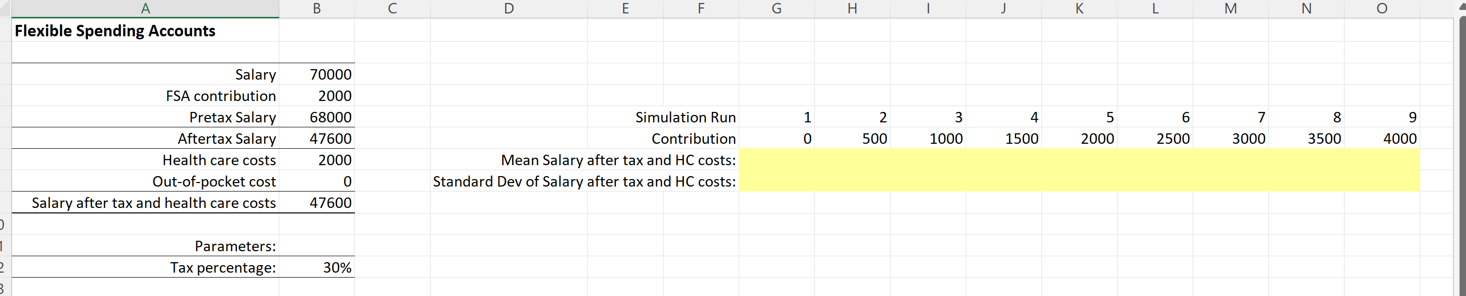Select column G header

pyautogui.click(x=777, y=8)
